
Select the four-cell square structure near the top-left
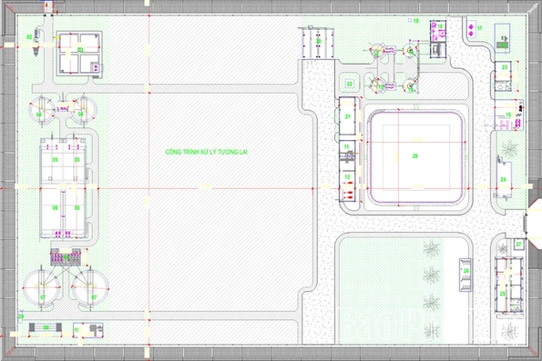point(80,53)
